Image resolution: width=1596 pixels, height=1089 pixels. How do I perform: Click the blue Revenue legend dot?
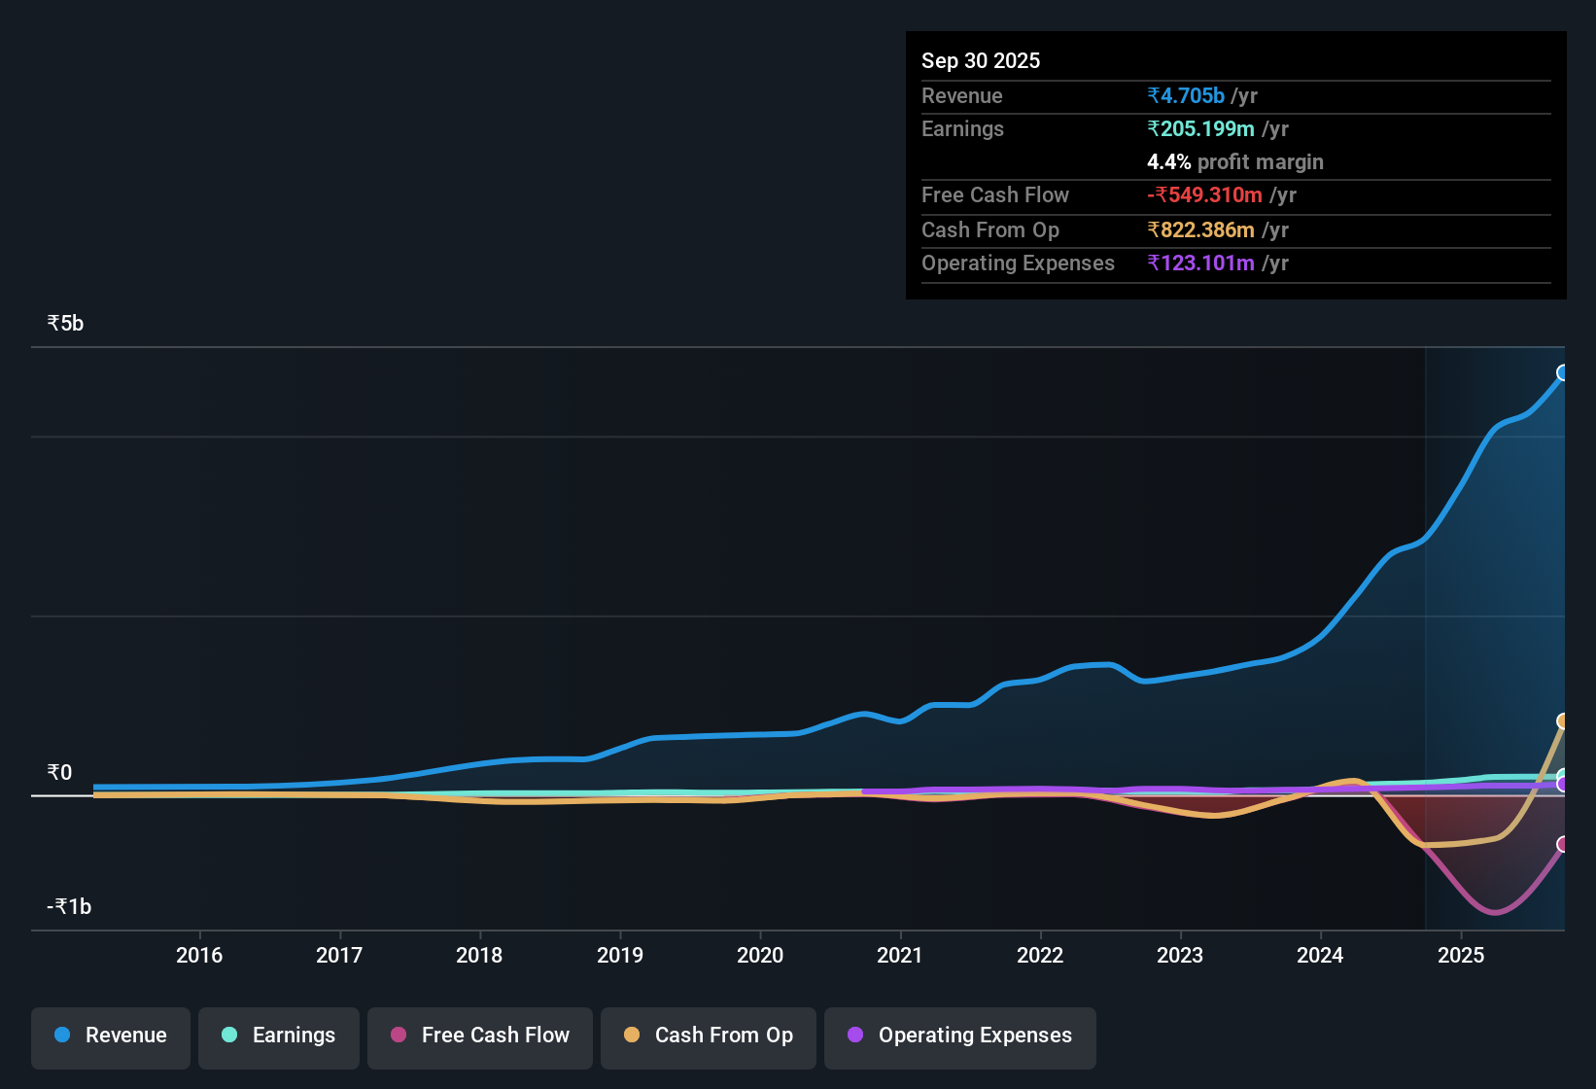[62, 1036]
